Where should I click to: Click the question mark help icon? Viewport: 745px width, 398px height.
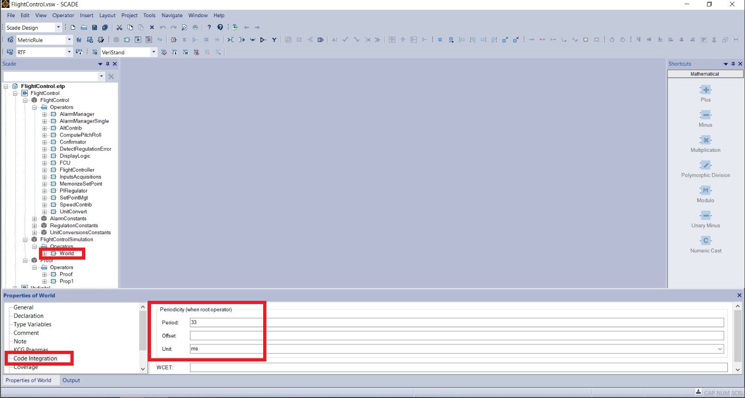tap(209, 27)
